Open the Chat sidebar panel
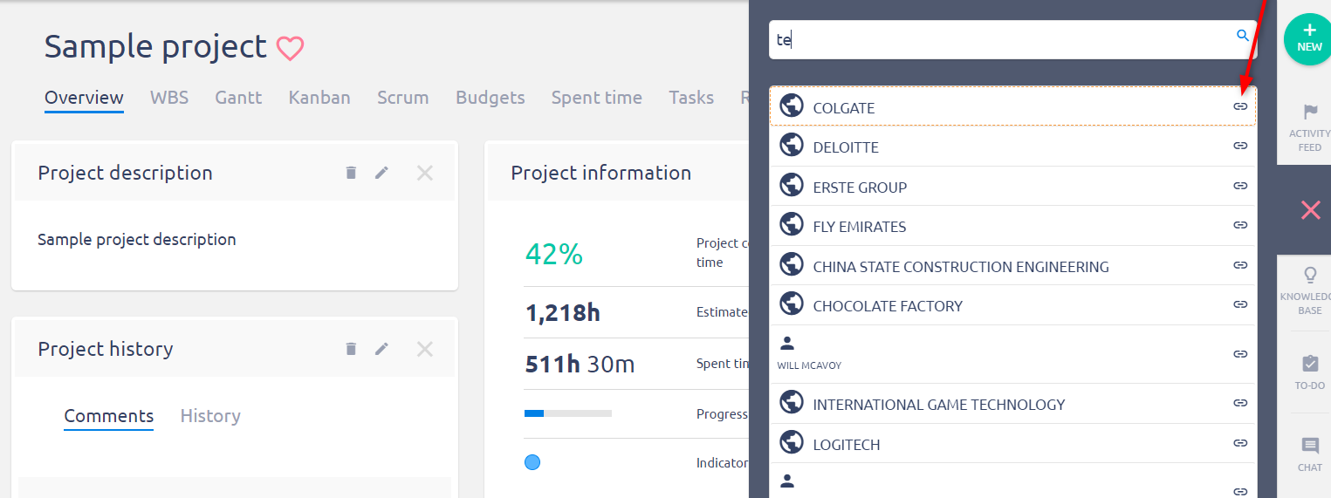 click(1309, 454)
